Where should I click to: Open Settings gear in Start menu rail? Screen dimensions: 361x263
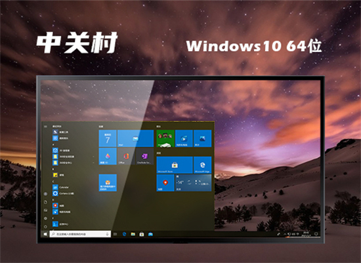click(x=45, y=218)
